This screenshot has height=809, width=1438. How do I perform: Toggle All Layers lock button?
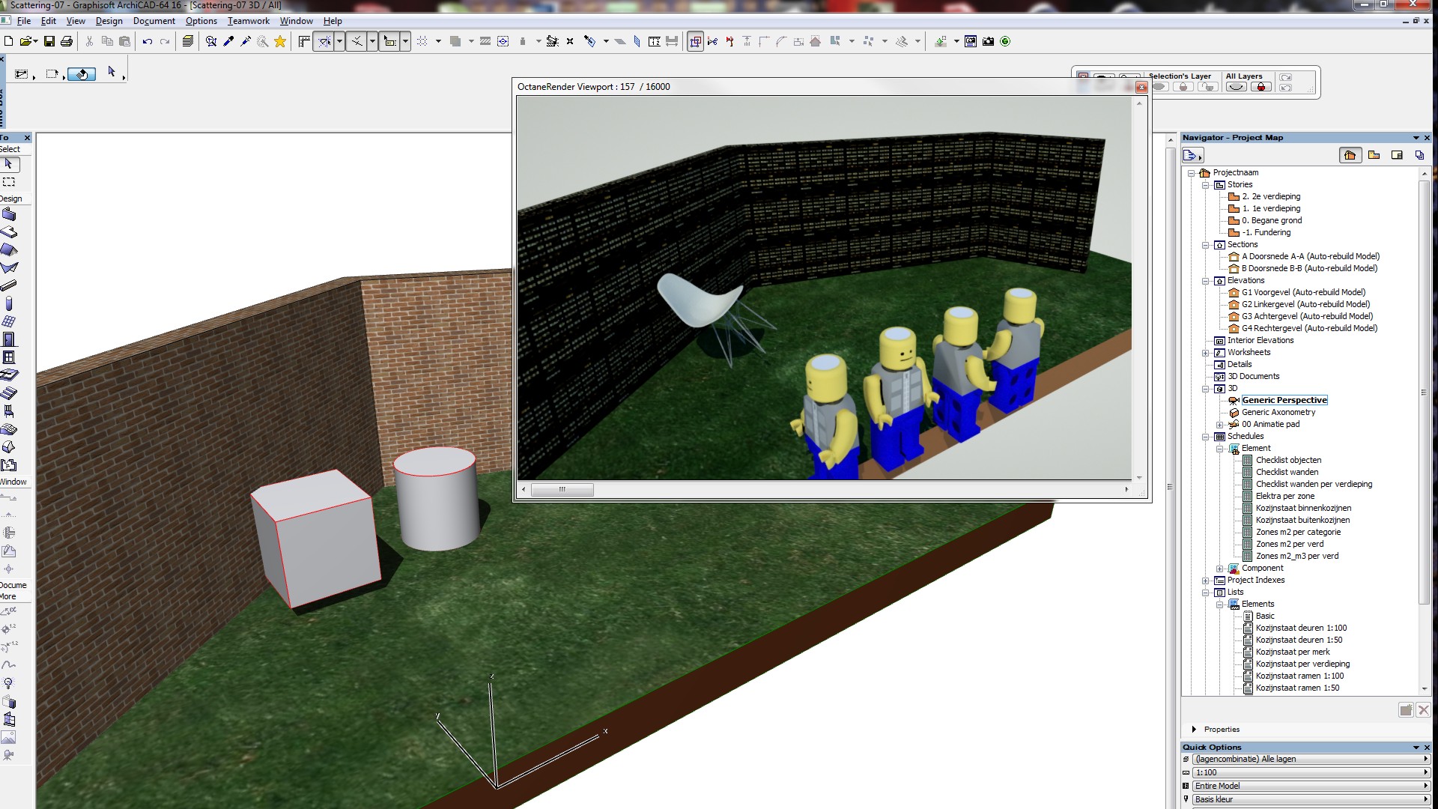pyautogui.click(x=1261, y=88)
